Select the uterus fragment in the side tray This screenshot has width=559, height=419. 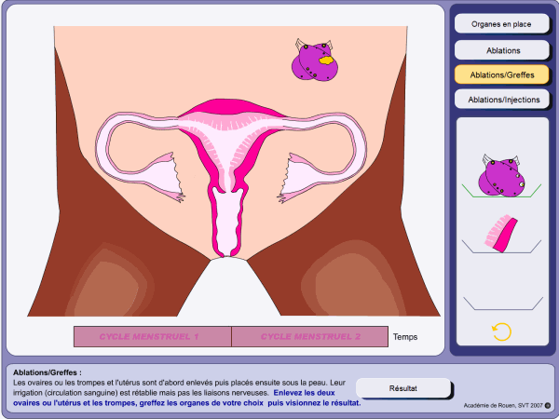tap(501, 234)
